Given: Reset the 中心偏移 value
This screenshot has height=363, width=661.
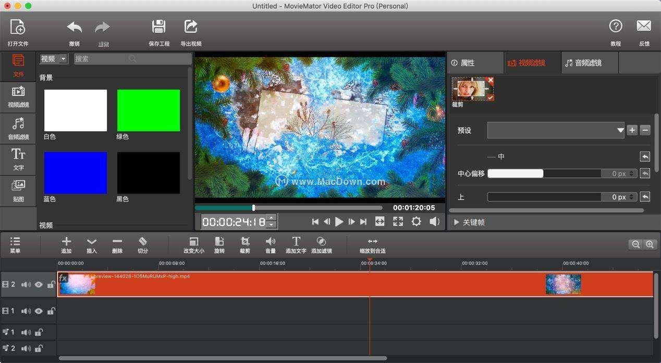Looking at the screenshot, I should [x=645, y=173].
